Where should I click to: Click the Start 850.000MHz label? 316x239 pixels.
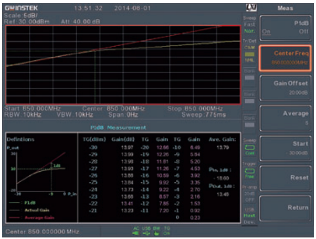[33, 109]
